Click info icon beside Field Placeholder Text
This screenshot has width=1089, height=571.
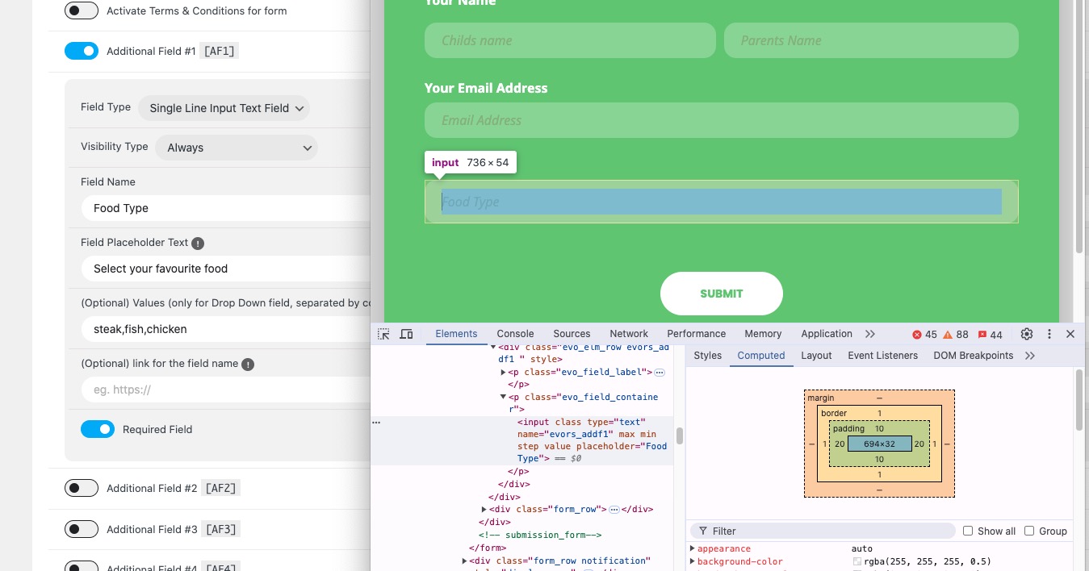(x=198, y=243)
